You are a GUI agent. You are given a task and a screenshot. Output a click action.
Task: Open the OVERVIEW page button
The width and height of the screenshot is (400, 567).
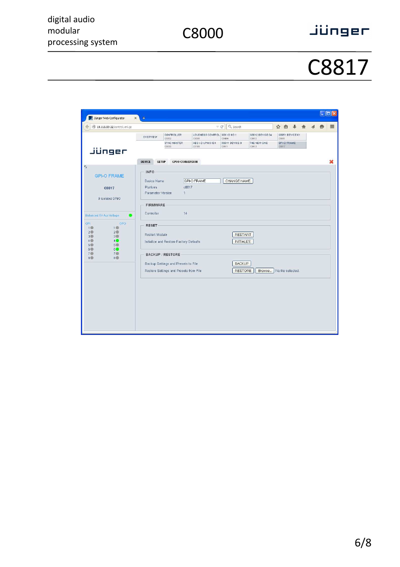(150, 137)
